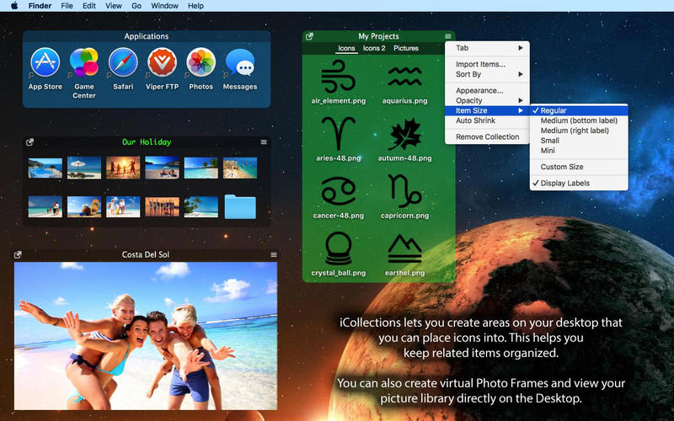
Task: Click the Our Holiday collection title
Action: [147, 142]
